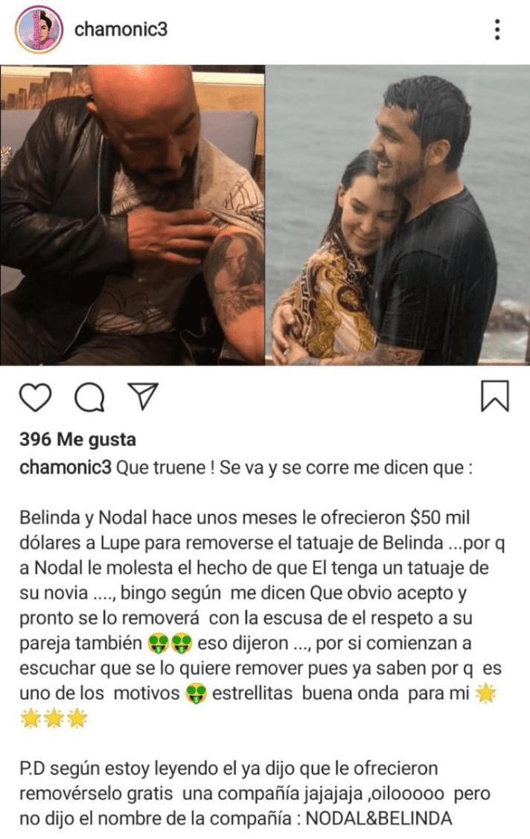Open chamonic3 username in caption
The height and width of the screenshot is (839, 530).
pos(66,468)
